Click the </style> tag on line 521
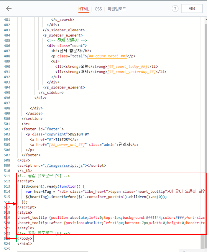 click(x=26, y=228)
